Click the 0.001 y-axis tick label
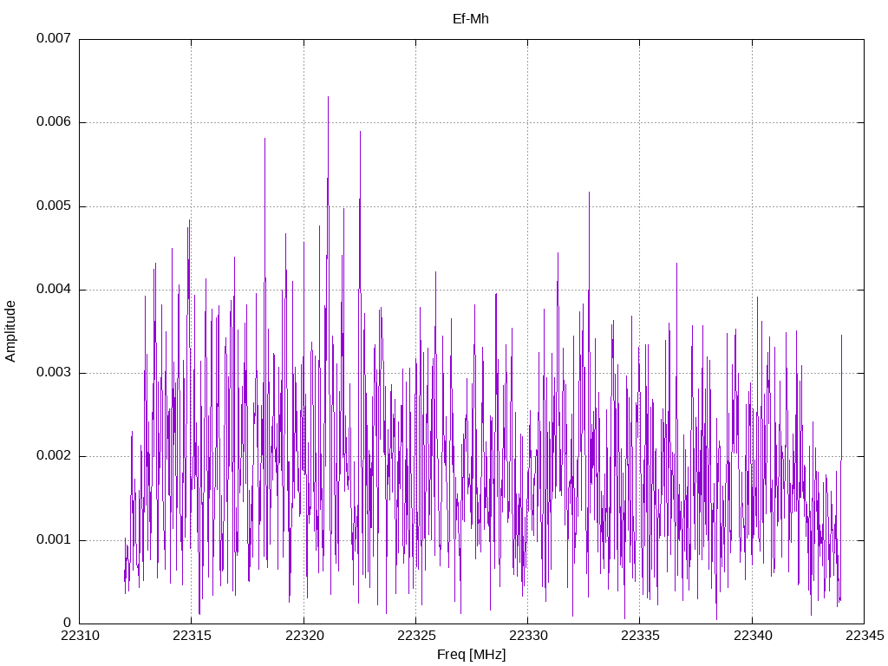This screenshot has width=888, height=666. (54, 539)
